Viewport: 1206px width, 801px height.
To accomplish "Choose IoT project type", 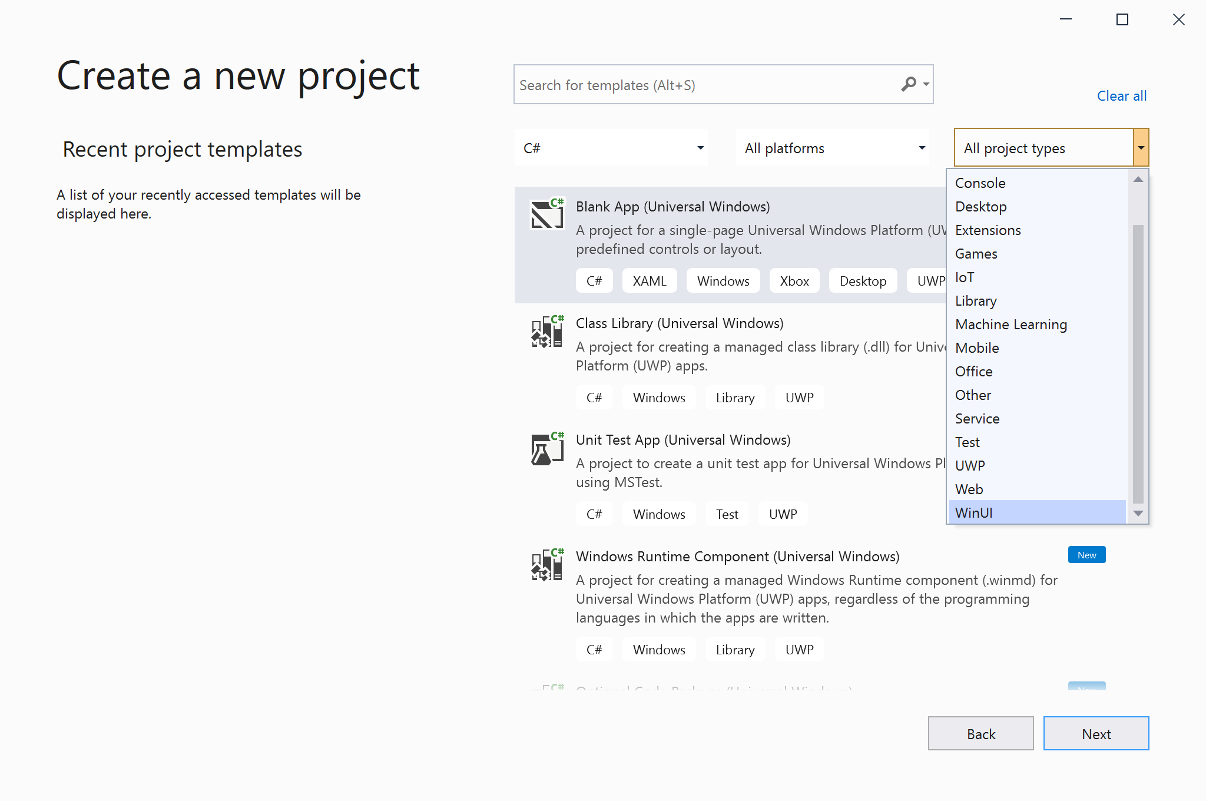I will [x=1037, y=277].
